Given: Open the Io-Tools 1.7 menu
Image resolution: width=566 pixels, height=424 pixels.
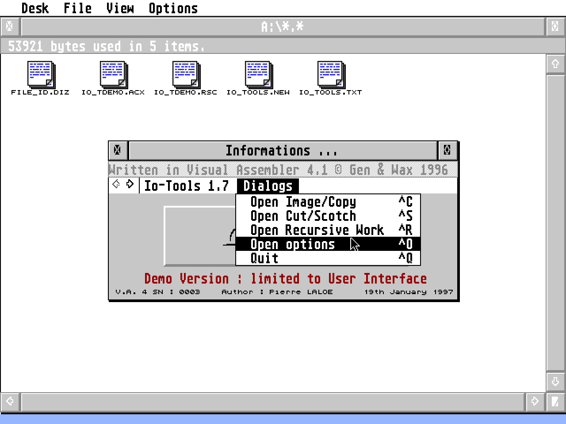Looking at the screenshot, I should pos(186,185).
